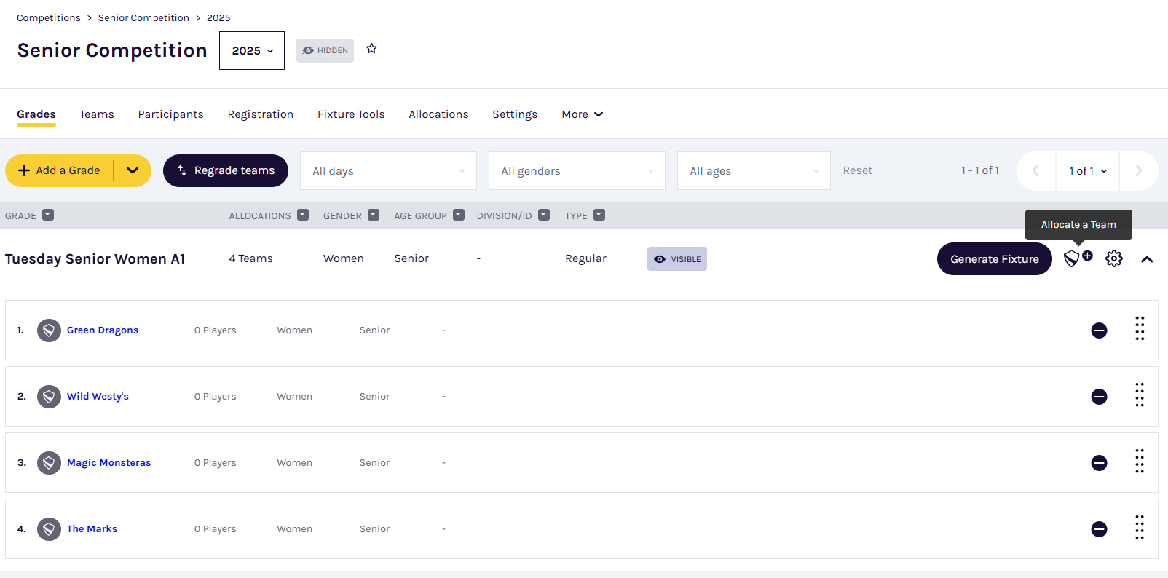The image size is (1168, 578).
Task: Toggle the HIDDEN competition status badge
Action: click(x=325, y=50)
